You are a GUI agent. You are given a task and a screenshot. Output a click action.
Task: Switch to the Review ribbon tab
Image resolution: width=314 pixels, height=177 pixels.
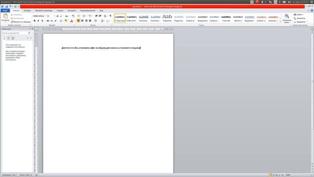(x=88, y=10)
